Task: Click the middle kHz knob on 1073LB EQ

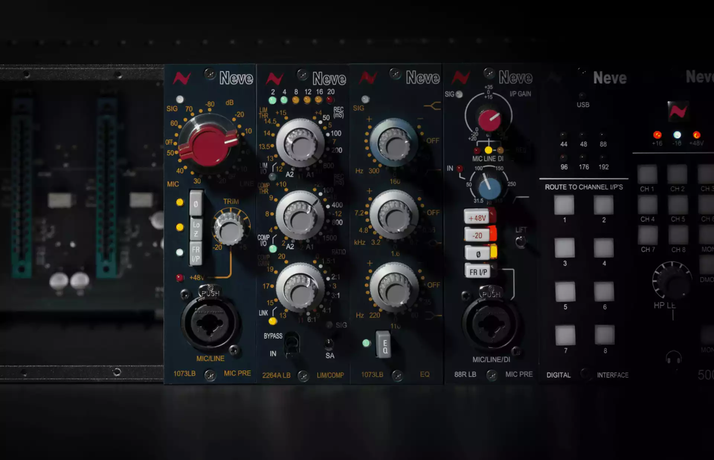Action: click(394, 215)
